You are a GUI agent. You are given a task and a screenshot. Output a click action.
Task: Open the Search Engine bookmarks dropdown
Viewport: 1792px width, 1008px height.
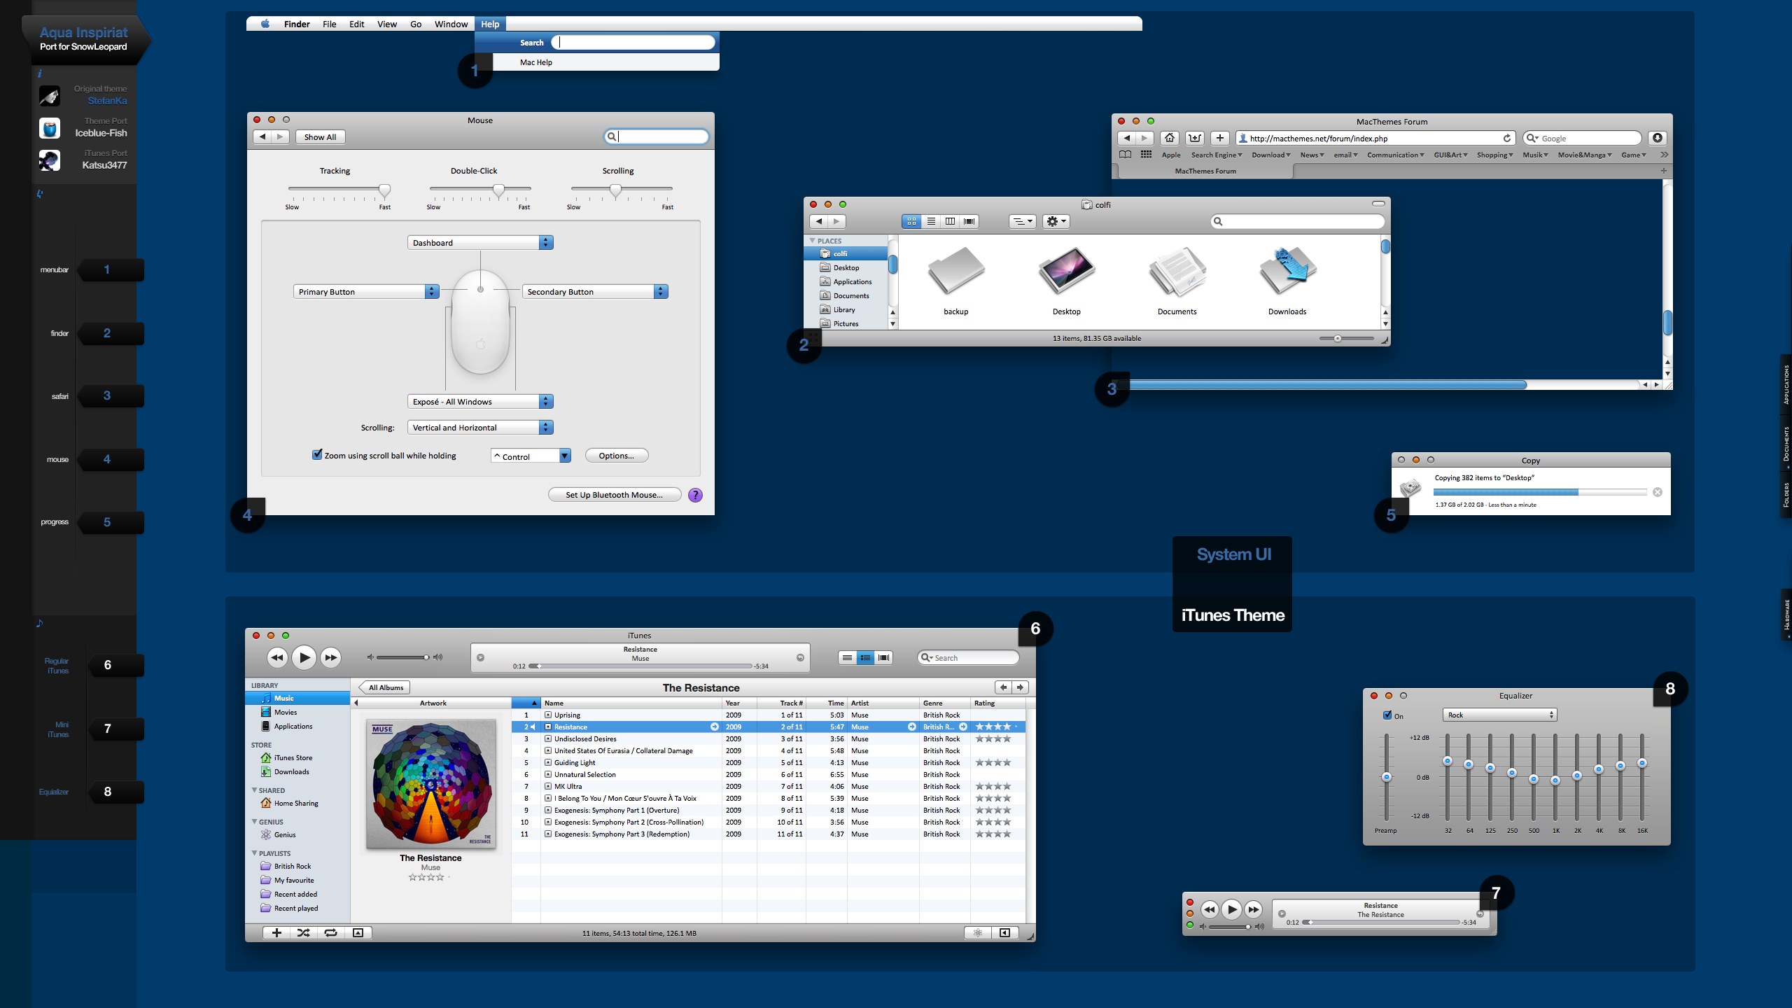point(1217,155)
